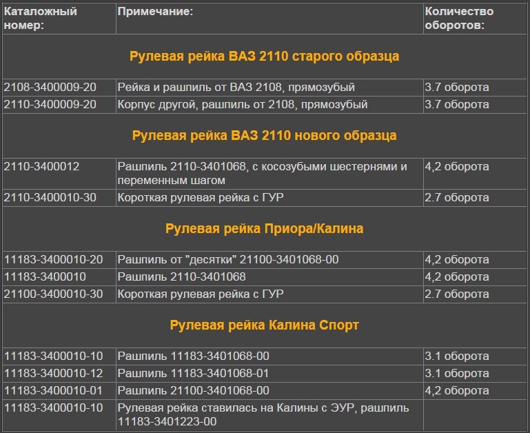
Task: Click '3.7 оборота' in the 2108-3400009-20 row
Action: pos(457,88)
